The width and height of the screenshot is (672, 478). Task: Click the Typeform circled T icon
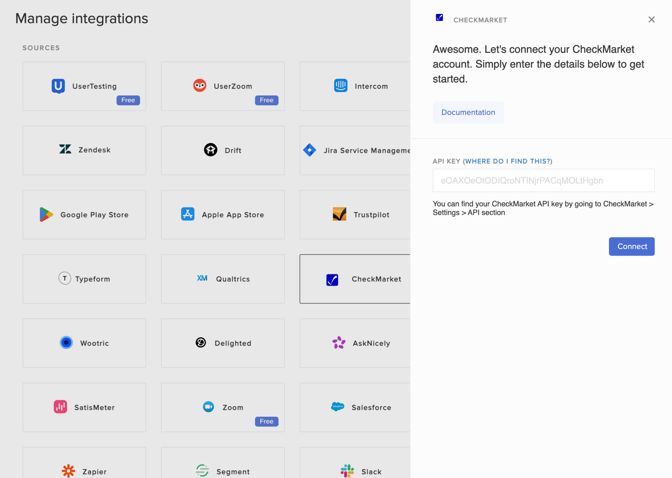(65, 278)
